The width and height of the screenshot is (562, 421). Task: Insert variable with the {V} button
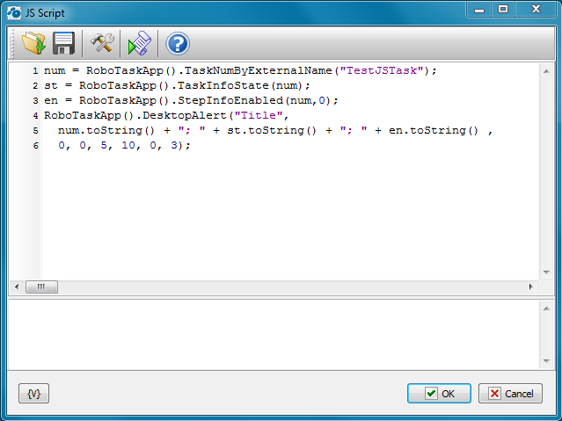33,394
